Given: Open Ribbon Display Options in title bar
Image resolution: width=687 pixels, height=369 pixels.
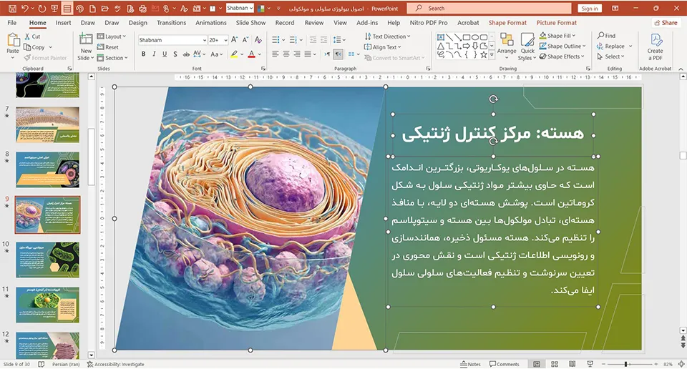Looking at the screenshot, I should pos(615,9).
